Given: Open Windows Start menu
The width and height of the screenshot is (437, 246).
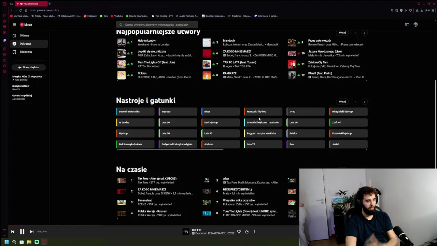Looking at the screenshot, I should coord(6,242).
